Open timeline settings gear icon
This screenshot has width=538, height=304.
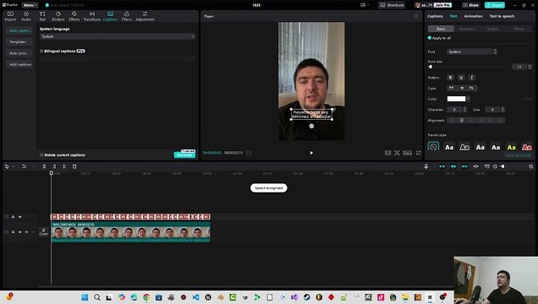(x=530, y=166)
